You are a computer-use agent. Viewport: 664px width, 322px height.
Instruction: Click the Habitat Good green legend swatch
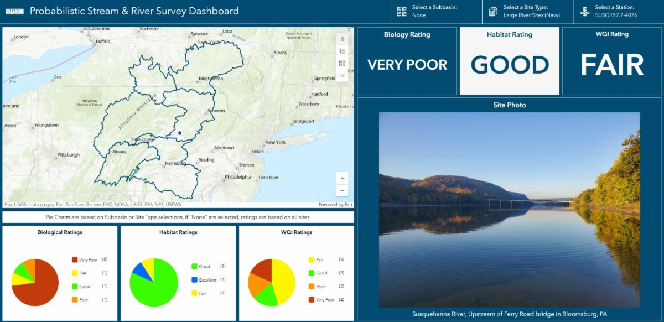(194, 267)
